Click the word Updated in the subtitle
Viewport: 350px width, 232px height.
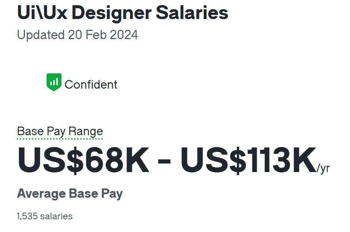pos(41,35)
